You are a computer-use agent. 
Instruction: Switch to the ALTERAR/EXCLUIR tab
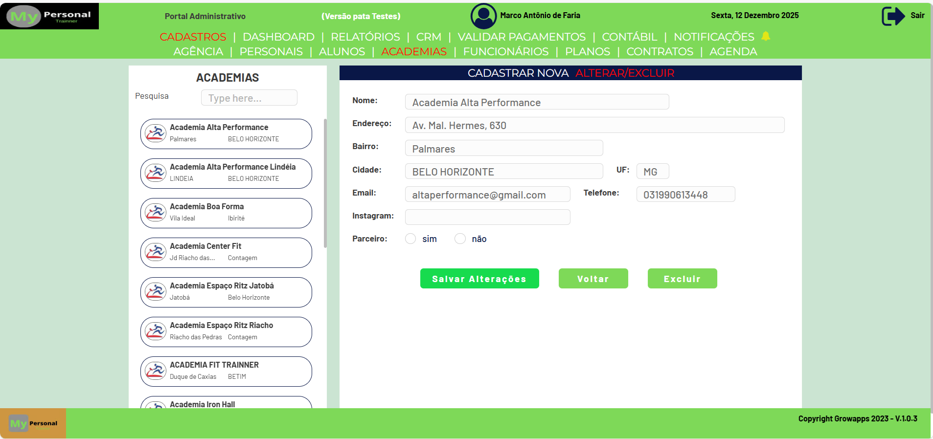coord(625,73)
